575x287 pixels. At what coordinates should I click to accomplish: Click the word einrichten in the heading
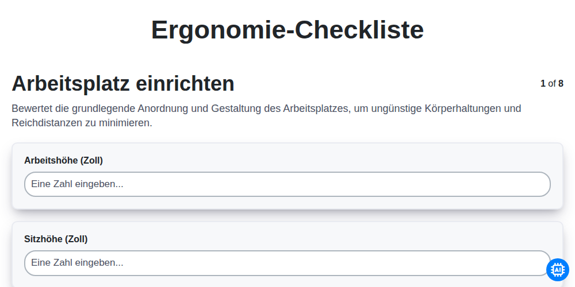click(x=185, y=83)
